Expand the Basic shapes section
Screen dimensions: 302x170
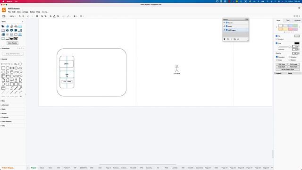3,109
